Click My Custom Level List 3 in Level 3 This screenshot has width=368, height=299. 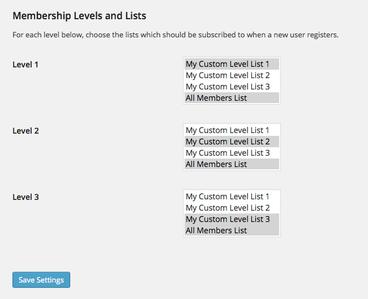(x=232, y=219)
